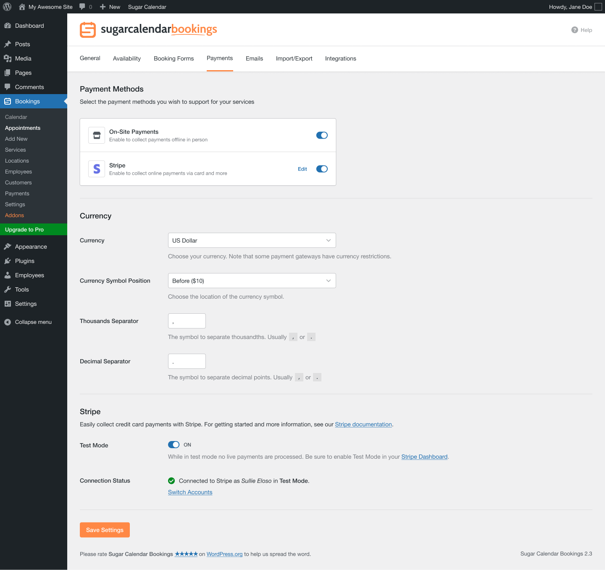Click Switch Accounts under Connection Status
Screen dimensions: 605x570
190,492
